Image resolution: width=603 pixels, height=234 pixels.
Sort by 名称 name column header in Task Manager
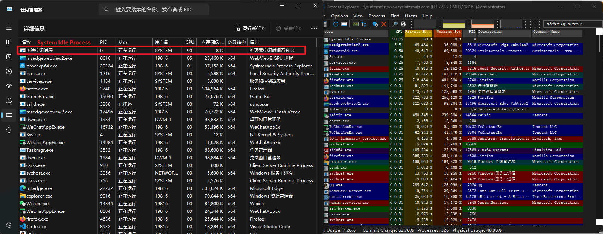58,42
